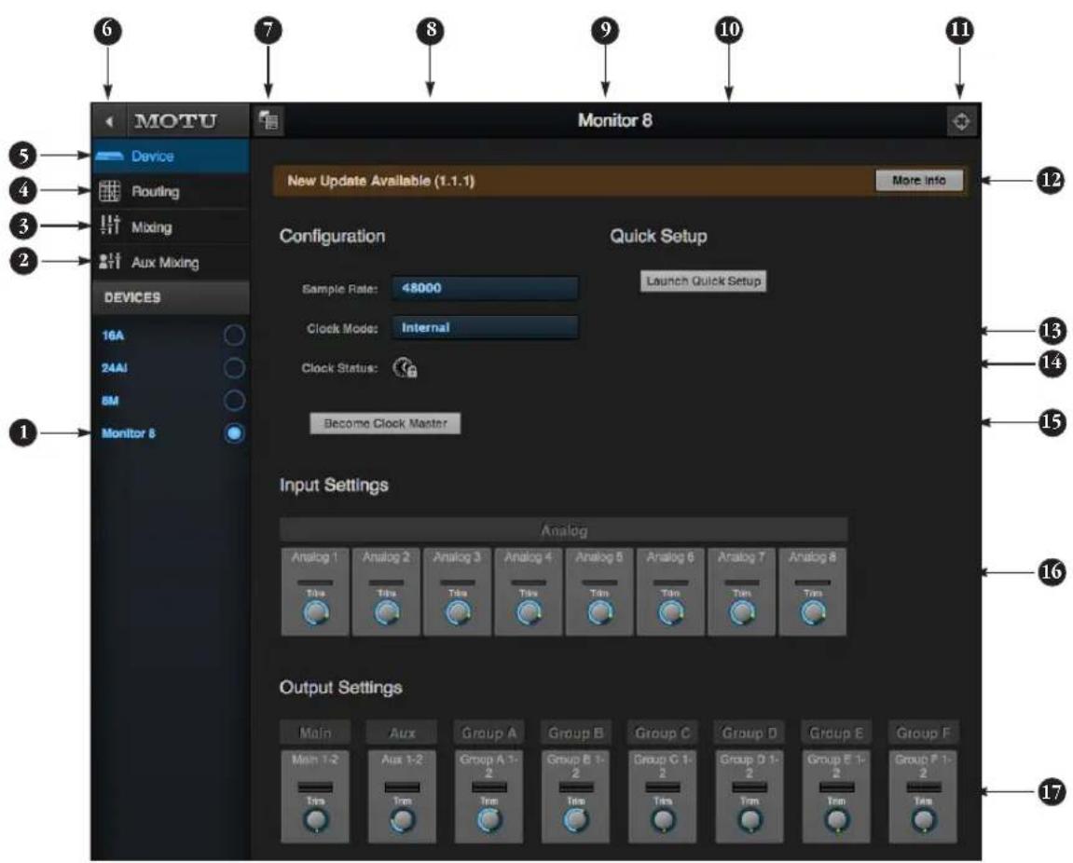Click the More Info button

point(919,181)
